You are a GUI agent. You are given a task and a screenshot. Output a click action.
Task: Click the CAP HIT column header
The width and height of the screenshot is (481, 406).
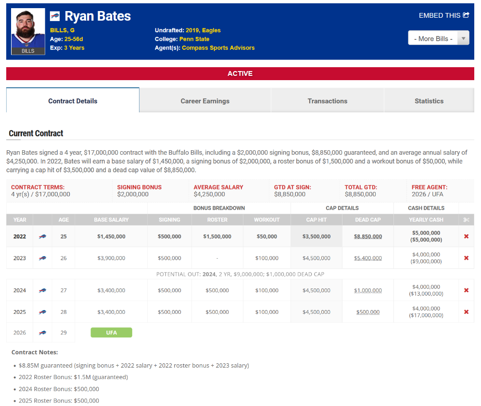(x=316, y=220)
